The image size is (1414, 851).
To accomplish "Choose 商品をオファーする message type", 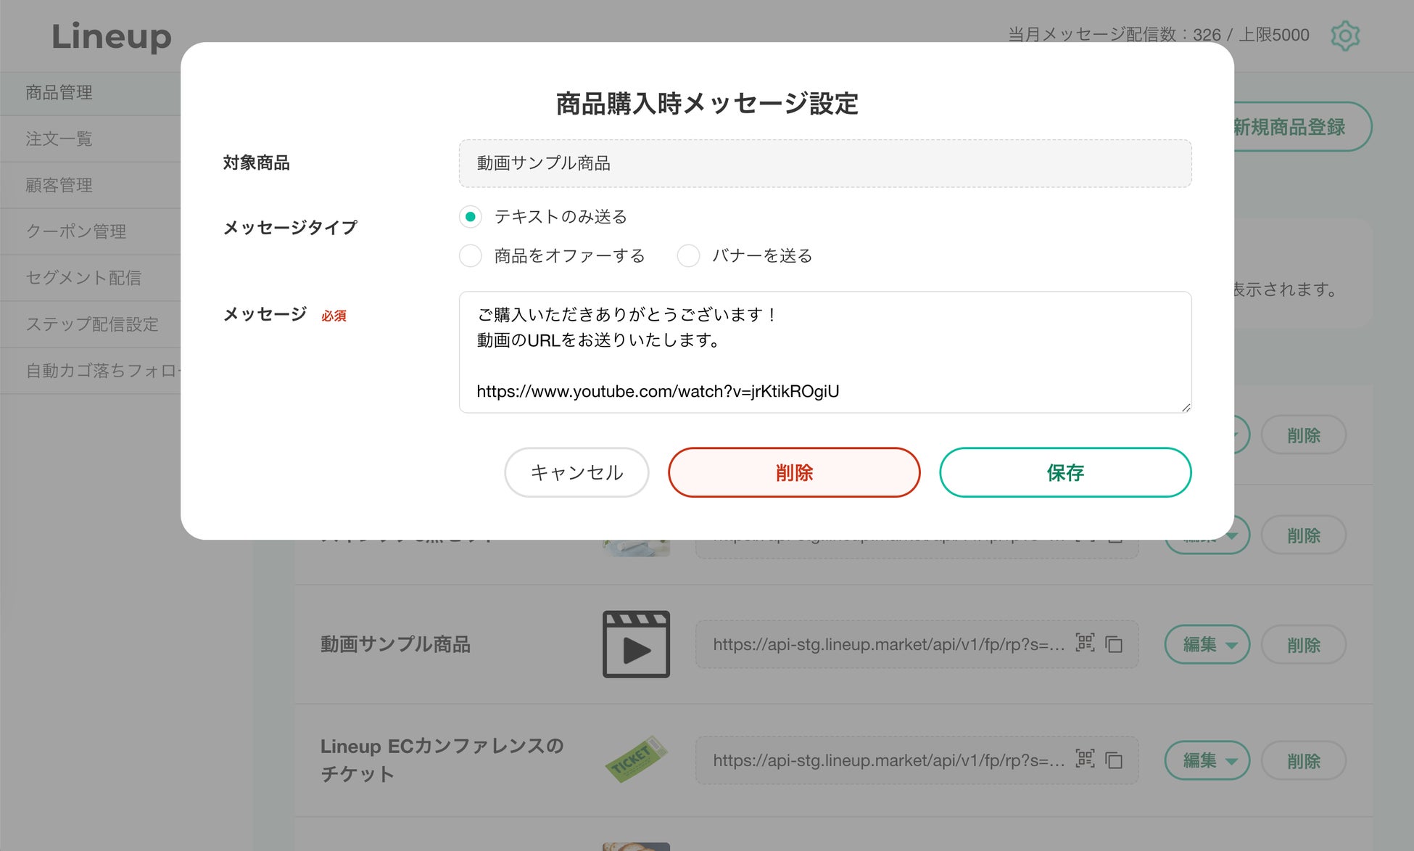I will pyautogui.click(x=471, y=256).
